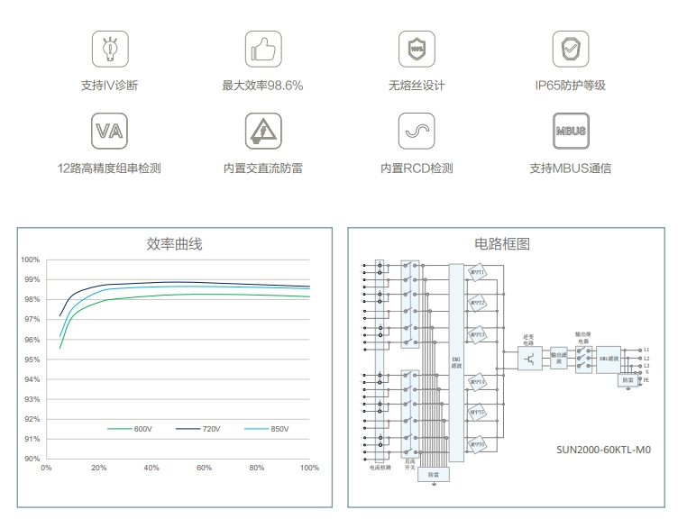
Task: Select the MBUS communication icon
Action: [x=569, y=131]
